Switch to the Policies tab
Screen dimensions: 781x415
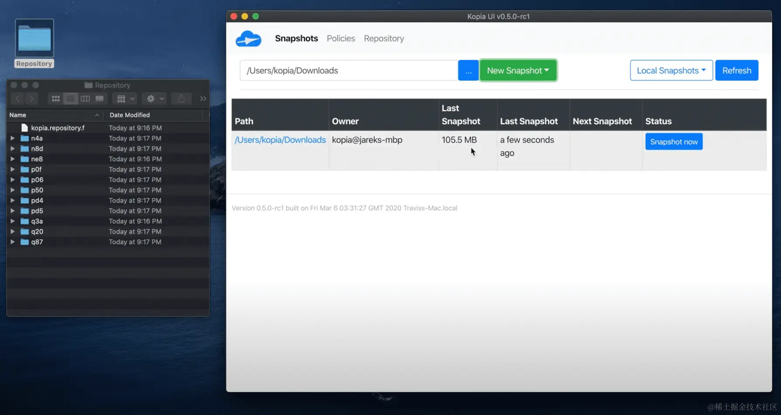pos(341,38)
